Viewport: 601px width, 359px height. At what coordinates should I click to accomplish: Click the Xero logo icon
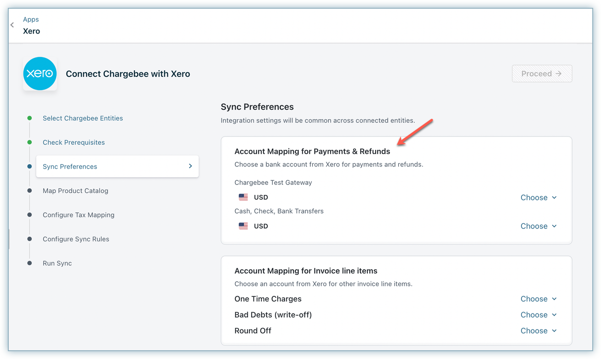click(40, 74)
